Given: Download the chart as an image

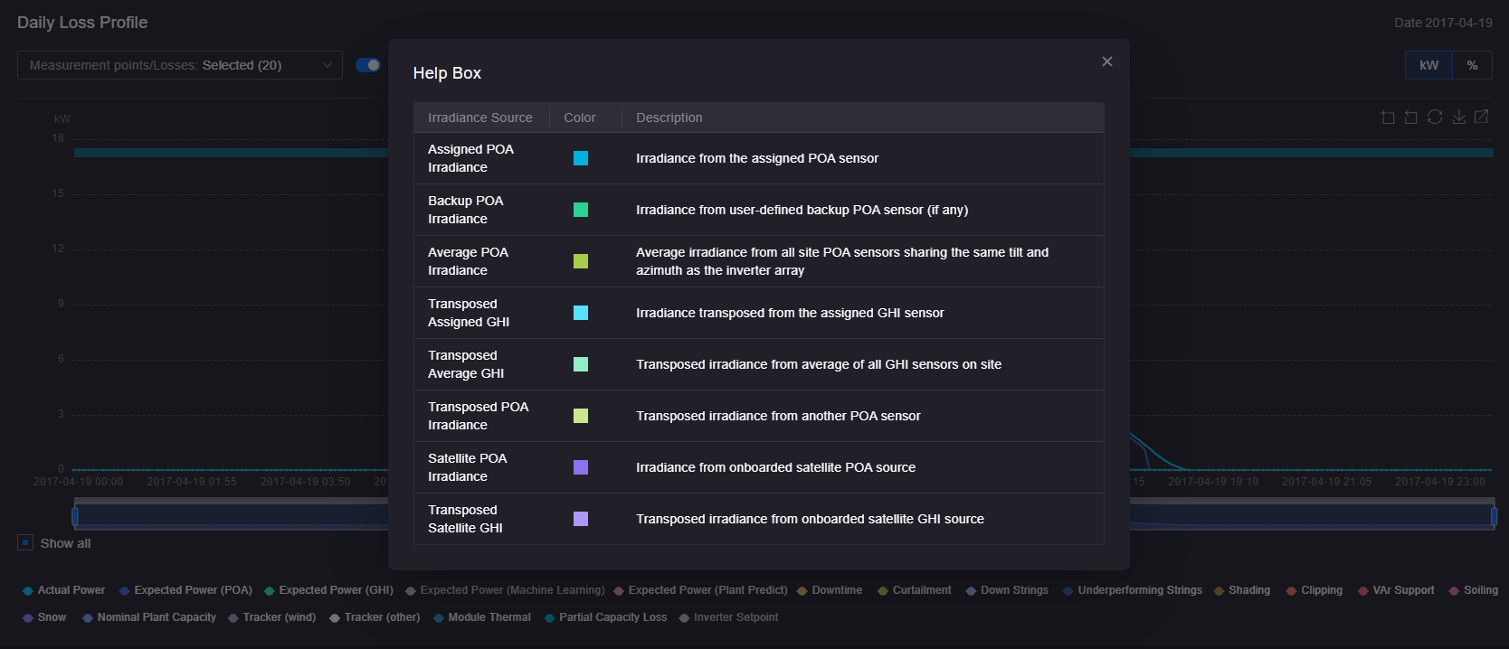Looking at the screenshot, I should (x=1458, y=117).
